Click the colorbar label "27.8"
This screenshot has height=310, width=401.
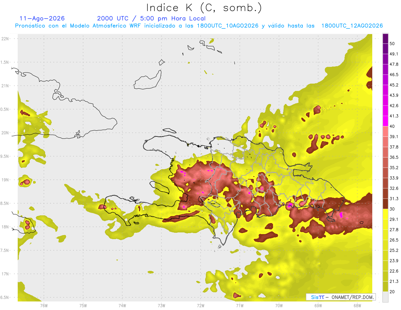[x=394, y=230]
